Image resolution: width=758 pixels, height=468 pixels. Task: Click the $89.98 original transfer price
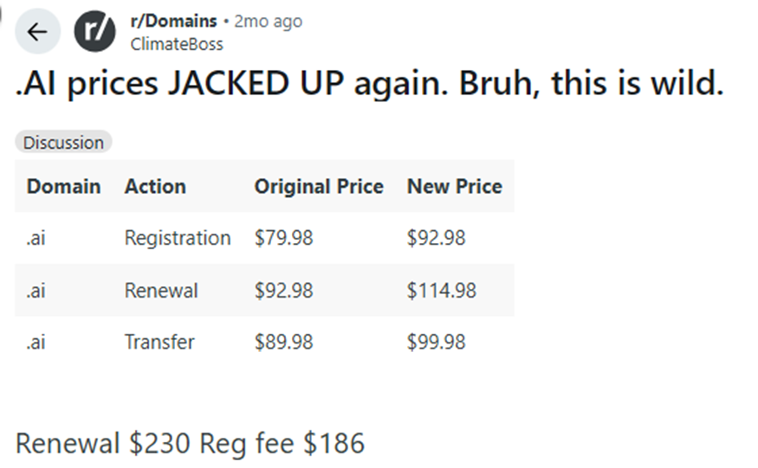point(283,342)
